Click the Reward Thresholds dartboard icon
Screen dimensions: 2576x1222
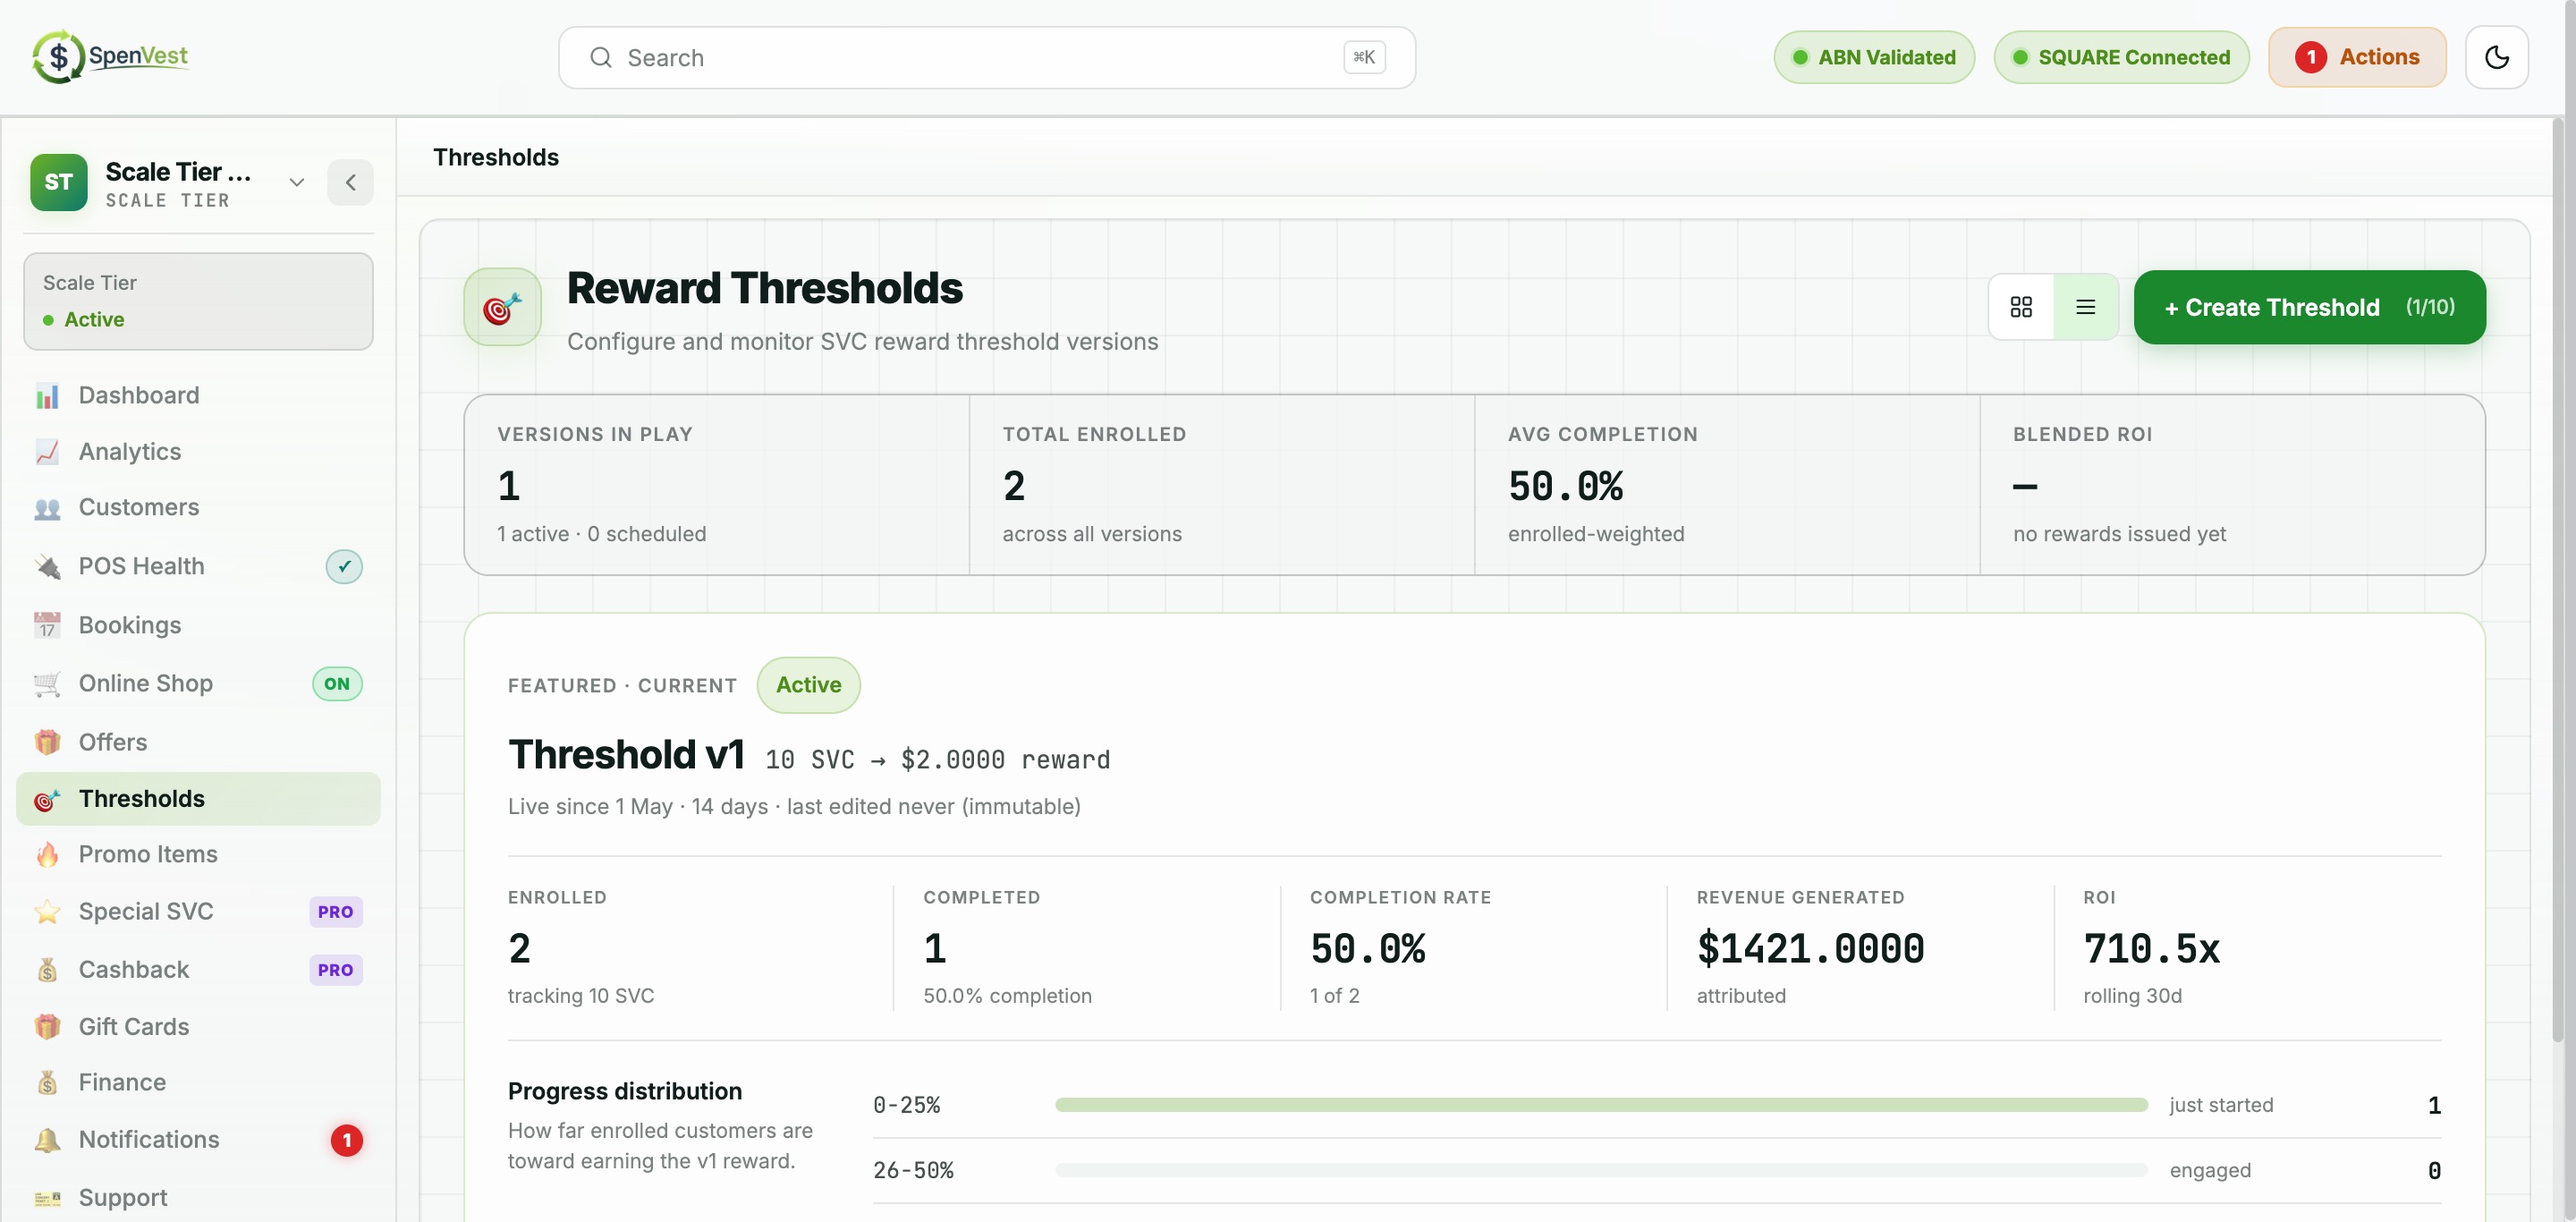coord(502,307)
